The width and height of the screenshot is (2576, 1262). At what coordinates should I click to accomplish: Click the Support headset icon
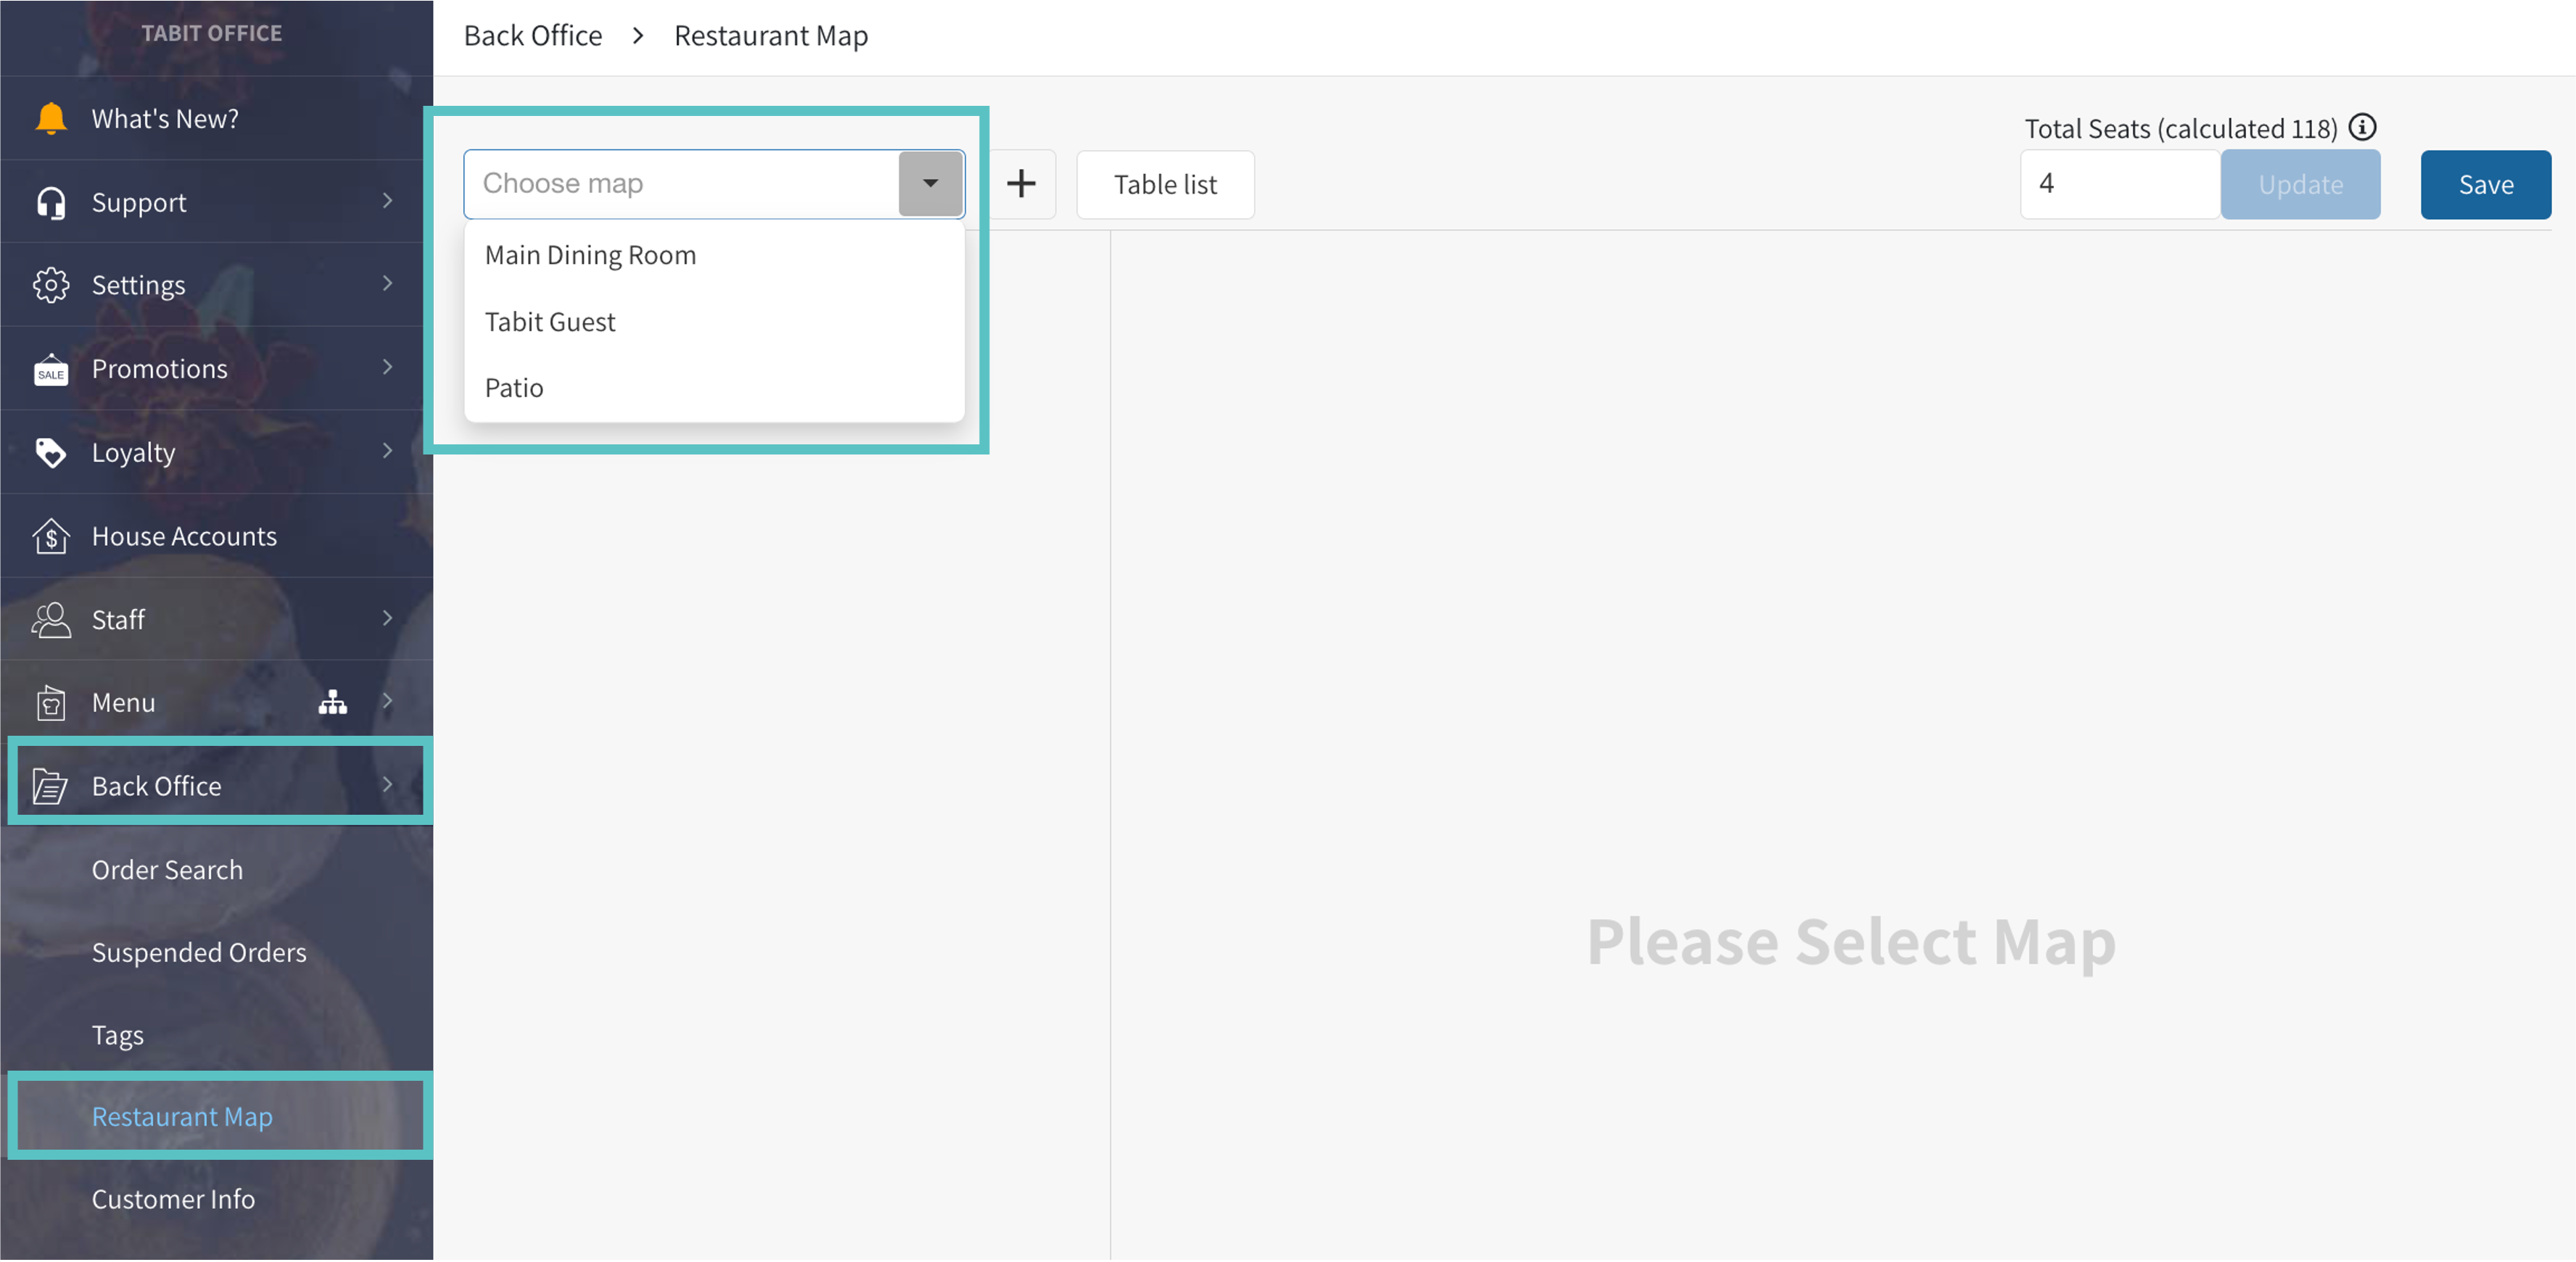point(51,202)
